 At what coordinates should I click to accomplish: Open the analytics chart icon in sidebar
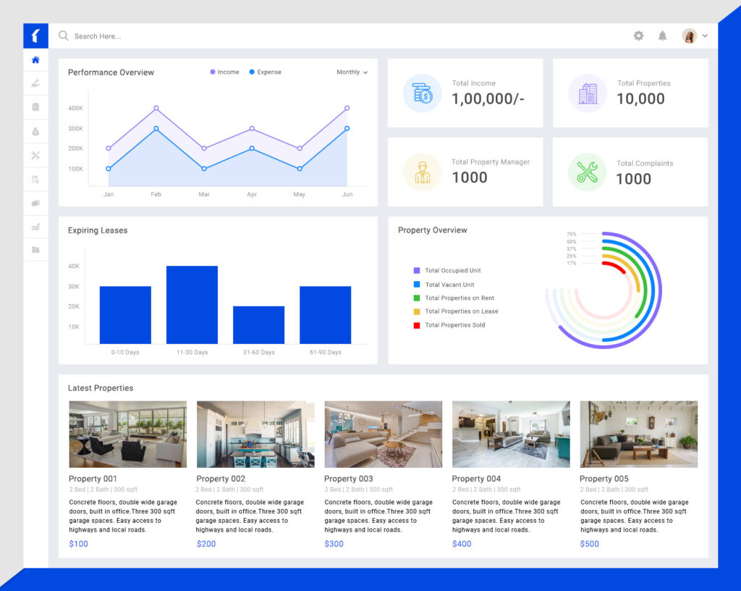35,227
